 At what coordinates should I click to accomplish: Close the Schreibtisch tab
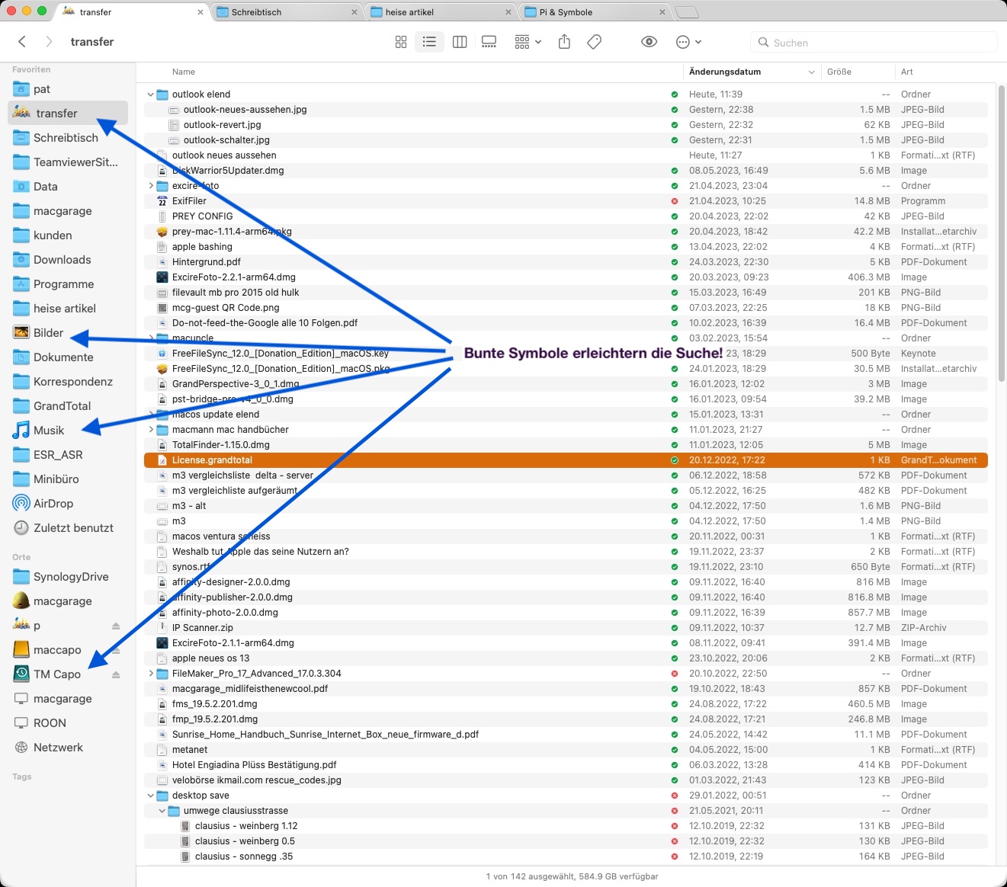(354, 12)
